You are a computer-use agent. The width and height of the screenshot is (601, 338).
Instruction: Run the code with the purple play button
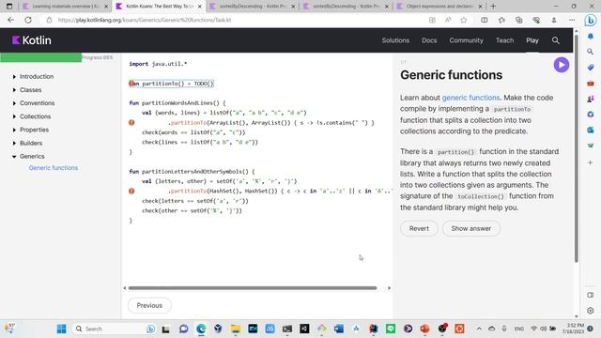click(562, 65)
